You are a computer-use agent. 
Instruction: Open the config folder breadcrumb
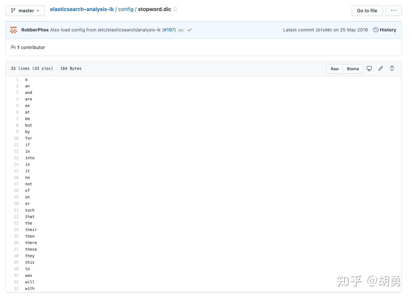(x=126, y=9)
